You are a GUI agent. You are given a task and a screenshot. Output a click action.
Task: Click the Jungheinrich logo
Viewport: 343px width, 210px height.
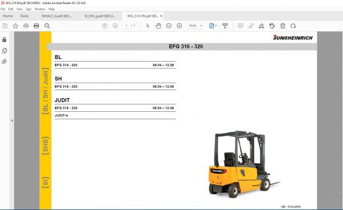click(293, 38)
